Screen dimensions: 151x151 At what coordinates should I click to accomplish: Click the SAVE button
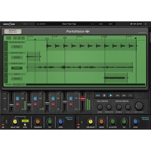coord(110,24)
